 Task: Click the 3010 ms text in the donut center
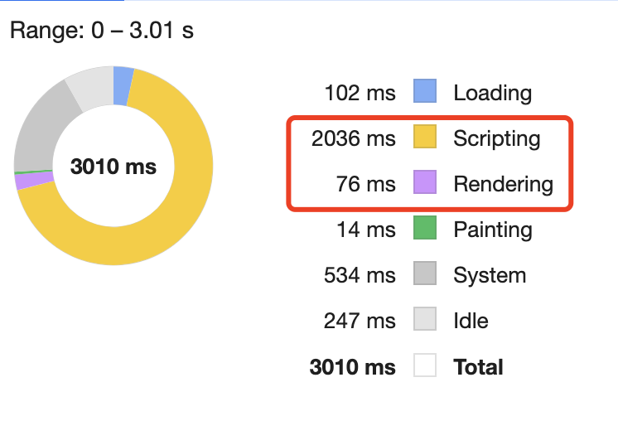[113, 167]
